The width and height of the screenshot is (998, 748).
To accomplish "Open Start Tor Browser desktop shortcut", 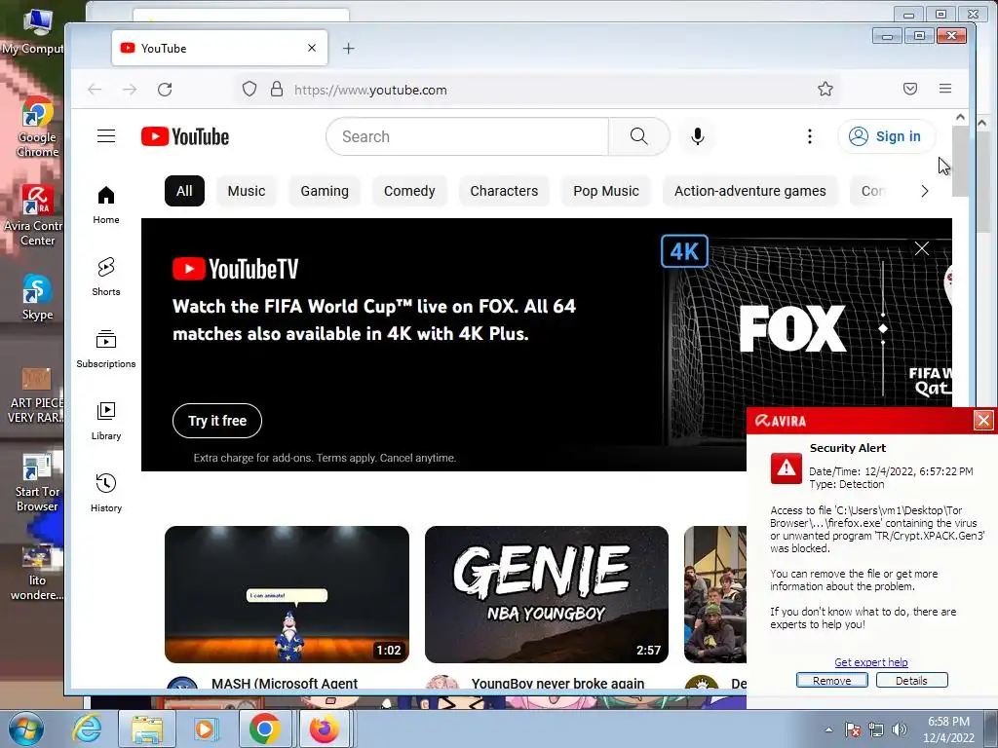I will click(x=38, y=481).
